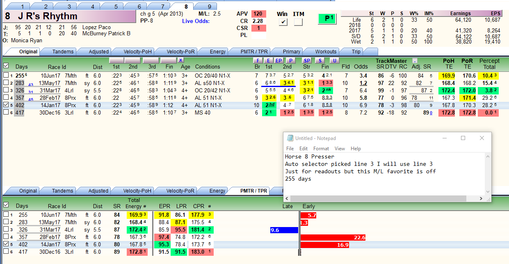Viewport: 509px width, 264px height.
Task: Switch to horse tab 9
Action: [x=210, y=7]
